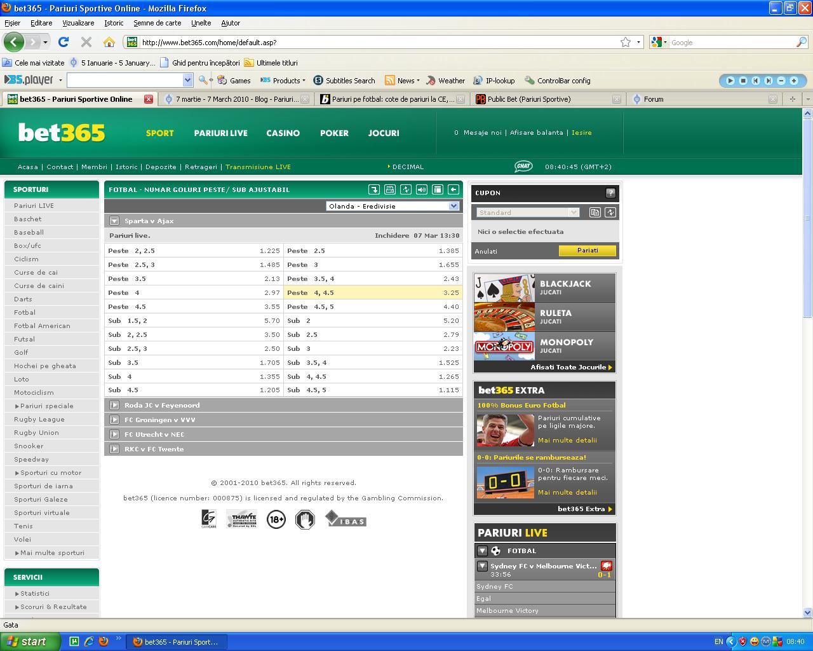Expand the RKC v FC Twente match
The height and width of the screenshot is (651, 813).
tap(114, 449)
